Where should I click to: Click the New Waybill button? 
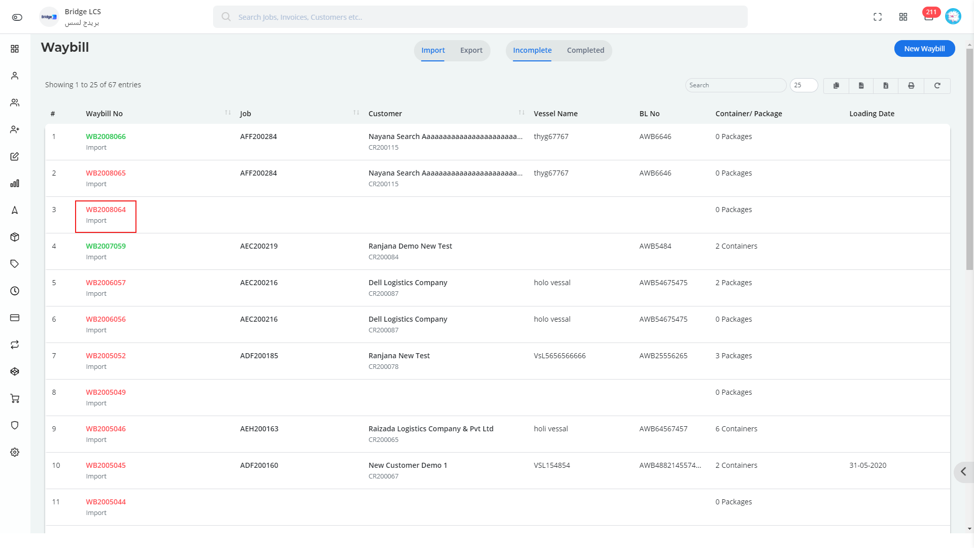click(x=924, y=48)
